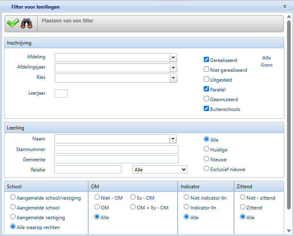This screenshot has width=294, height=236.
Task: Select the Huidige radio button
Action: click(x=206, y=149)
